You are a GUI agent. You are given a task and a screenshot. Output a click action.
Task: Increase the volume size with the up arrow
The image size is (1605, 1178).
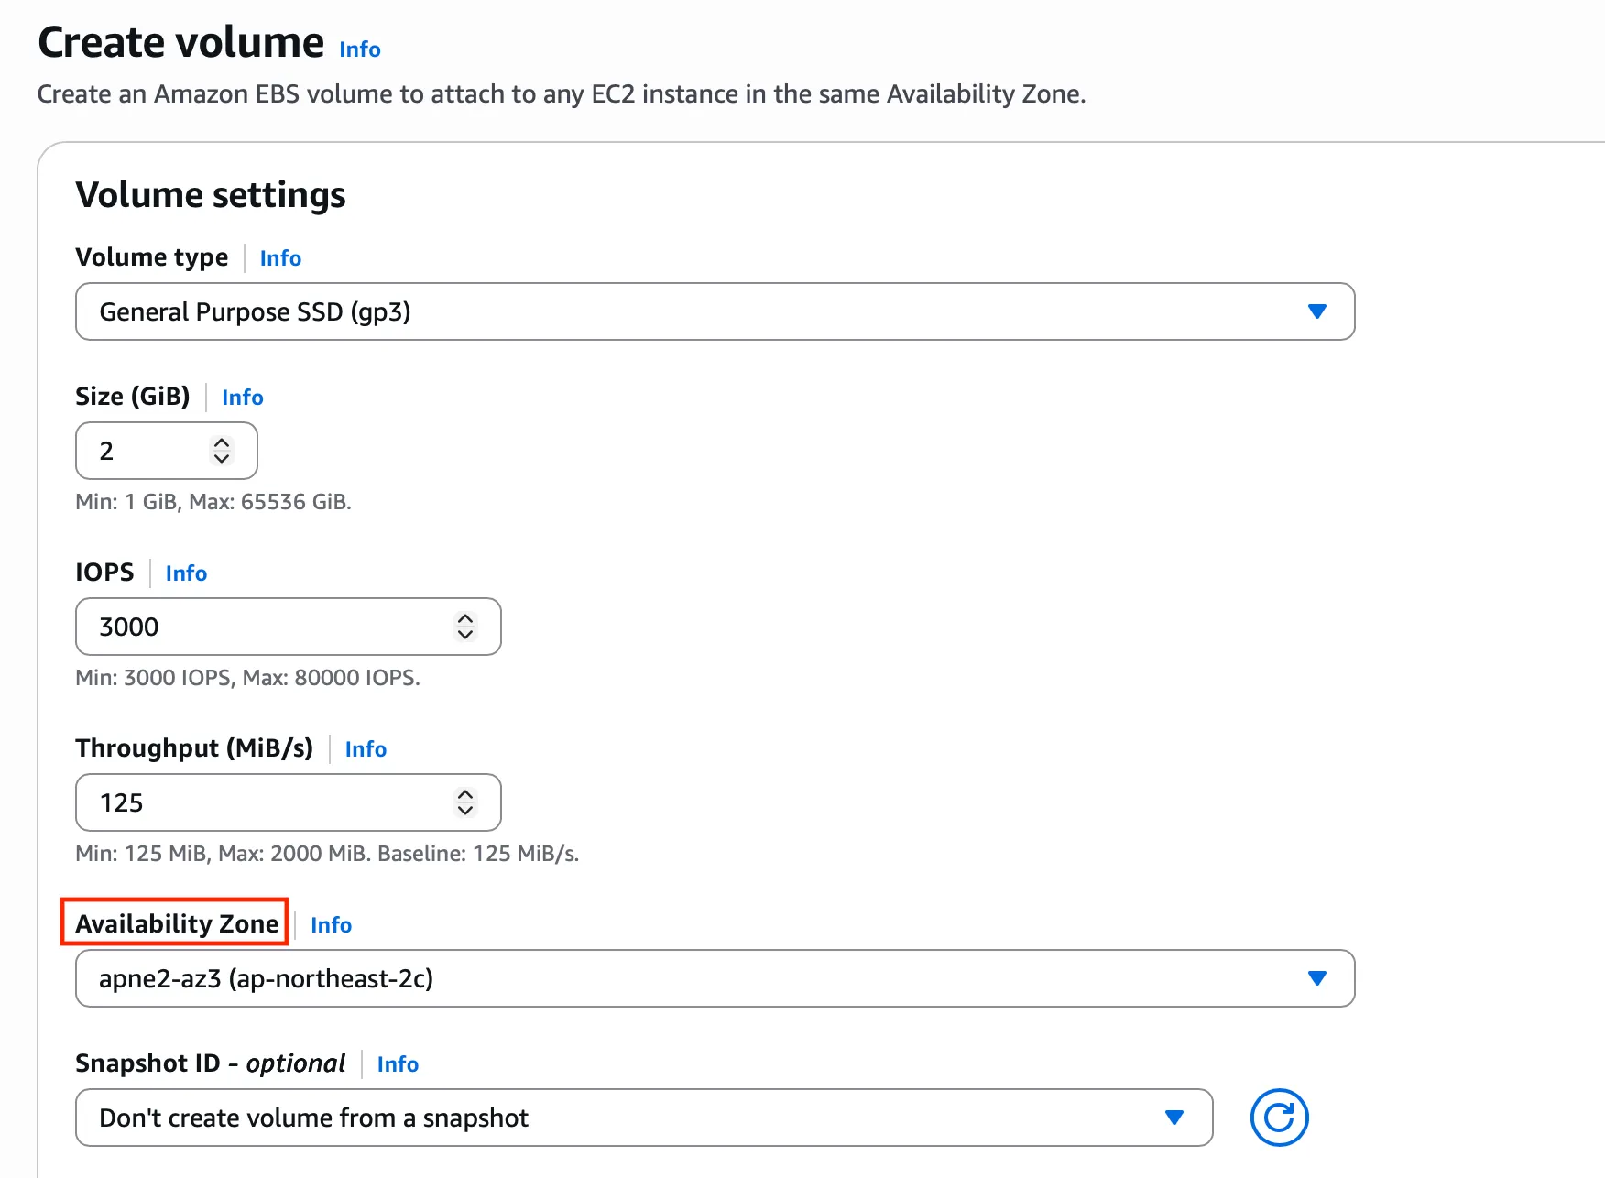point(222,442)
